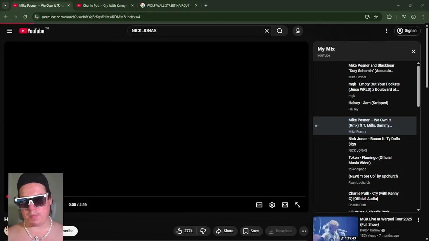Open YouTube settings three-dot menu
429x241 pixels.
click(x=386, y=31)
